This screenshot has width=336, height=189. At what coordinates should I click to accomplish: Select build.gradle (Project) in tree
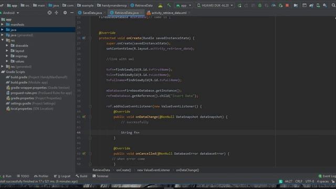click(x=36, y=77)
